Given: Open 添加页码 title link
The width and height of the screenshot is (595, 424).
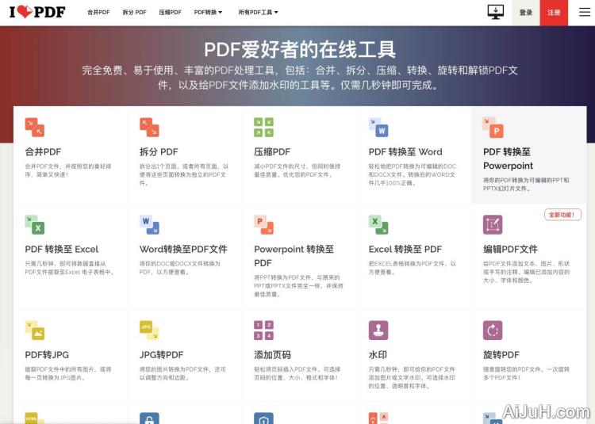Looking at the screenshot, I should [x=272, y=355].
